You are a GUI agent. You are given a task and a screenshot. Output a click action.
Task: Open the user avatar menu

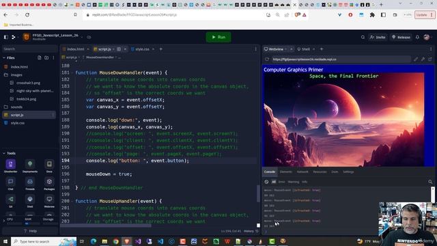[x=427, y=37]
